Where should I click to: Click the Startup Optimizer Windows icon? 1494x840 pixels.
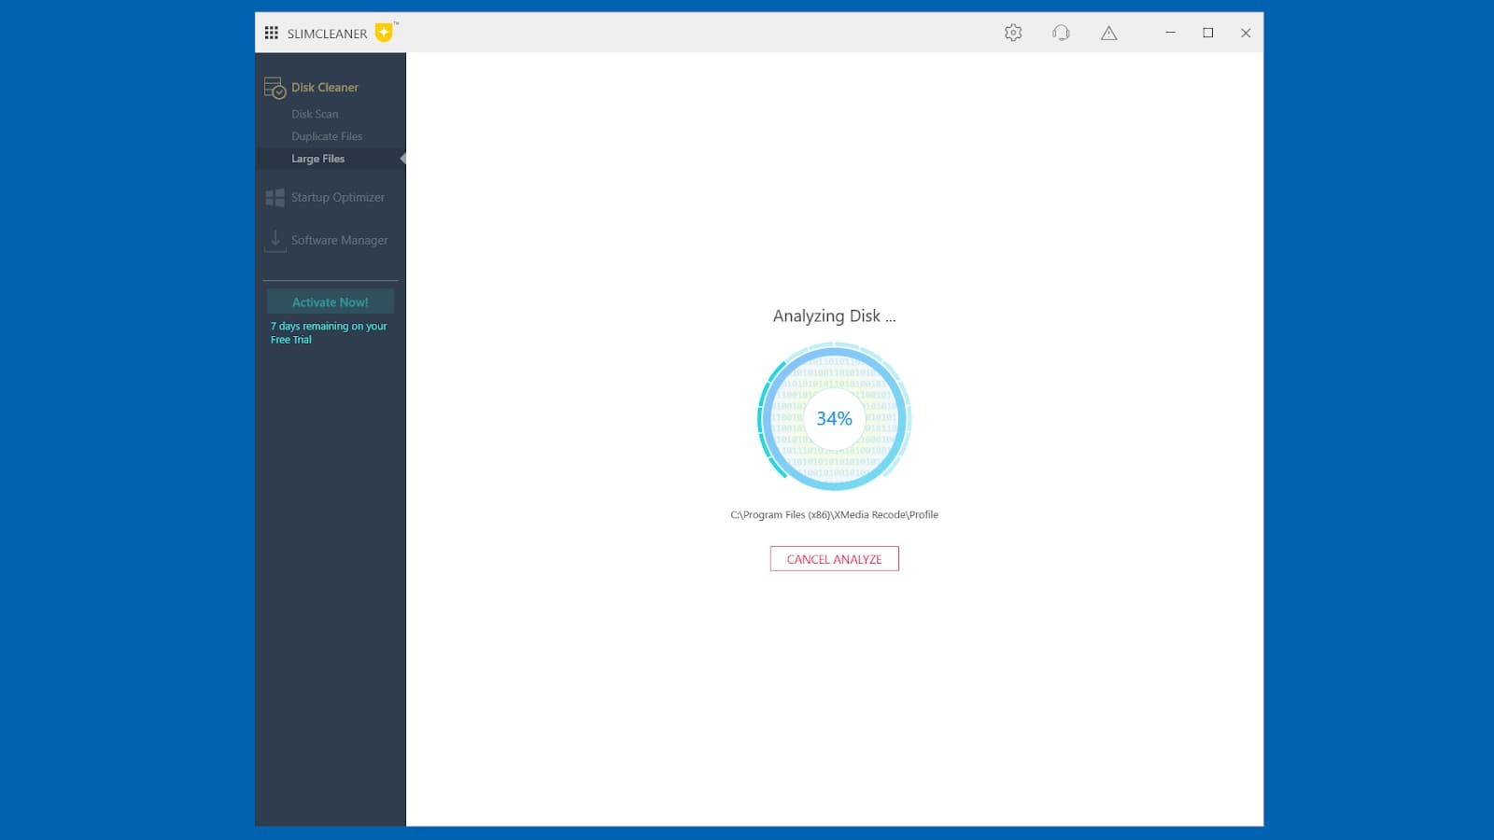[275, 197]
